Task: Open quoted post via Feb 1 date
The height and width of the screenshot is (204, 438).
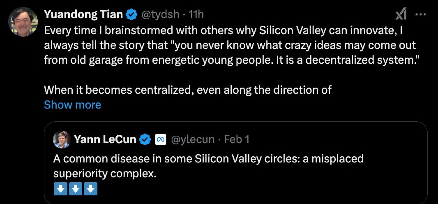Action: 237,140
